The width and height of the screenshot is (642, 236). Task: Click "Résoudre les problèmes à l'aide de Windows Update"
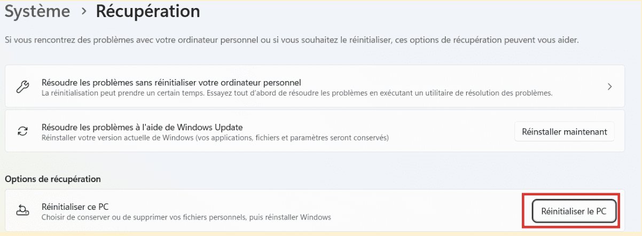[x=142, y=127]
